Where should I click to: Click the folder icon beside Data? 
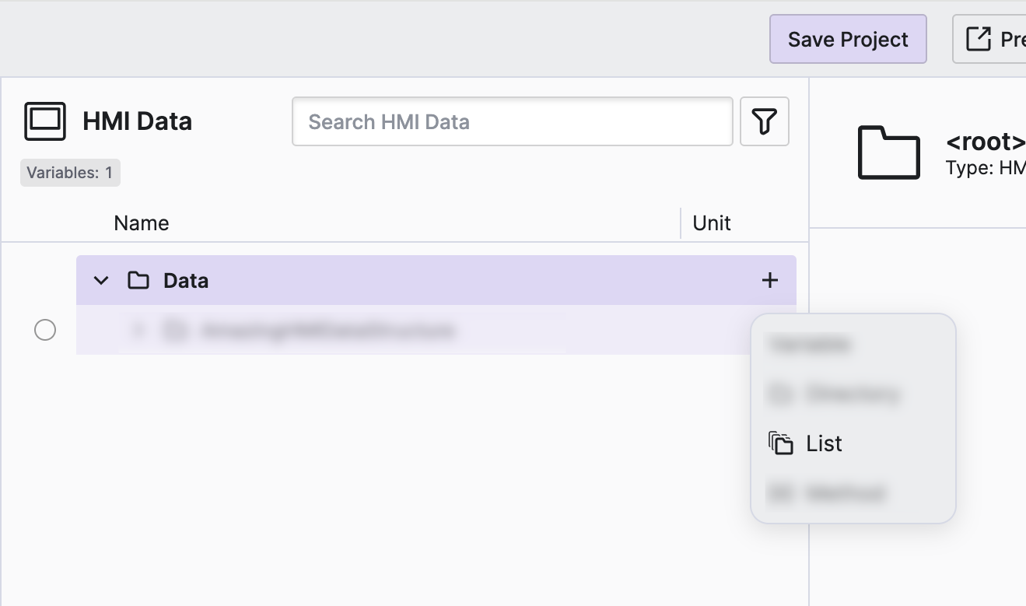138,280
